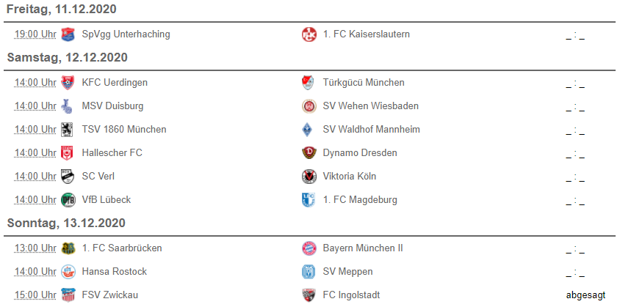Click the Hansa Rostock club icon
The width and height of the screenshot is (620, 307).
click(68, 272)
